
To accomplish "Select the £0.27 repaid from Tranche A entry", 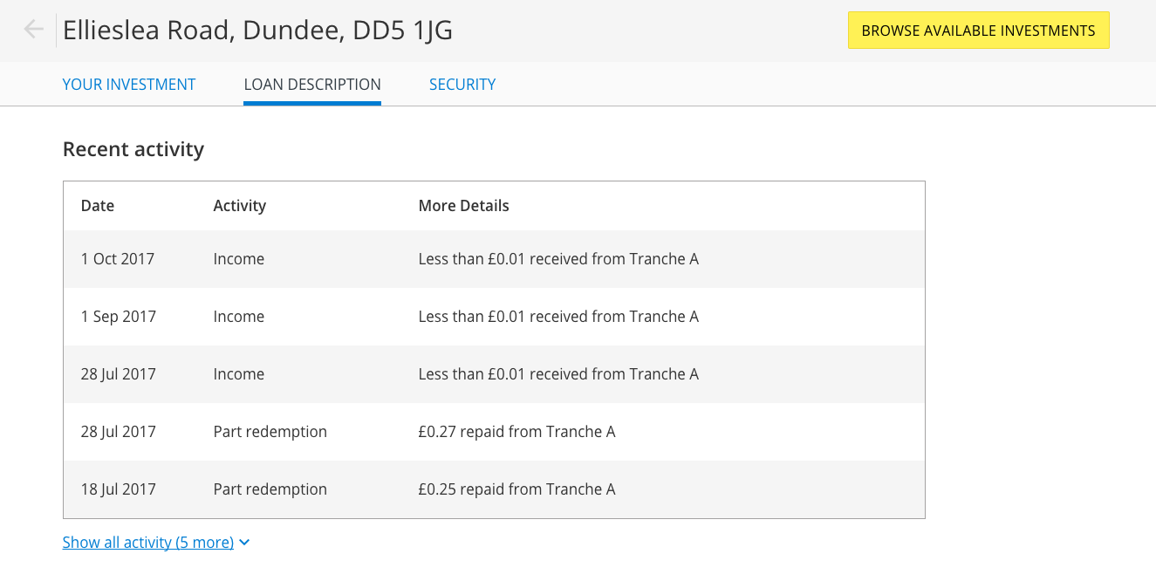I will coord(516,432).
